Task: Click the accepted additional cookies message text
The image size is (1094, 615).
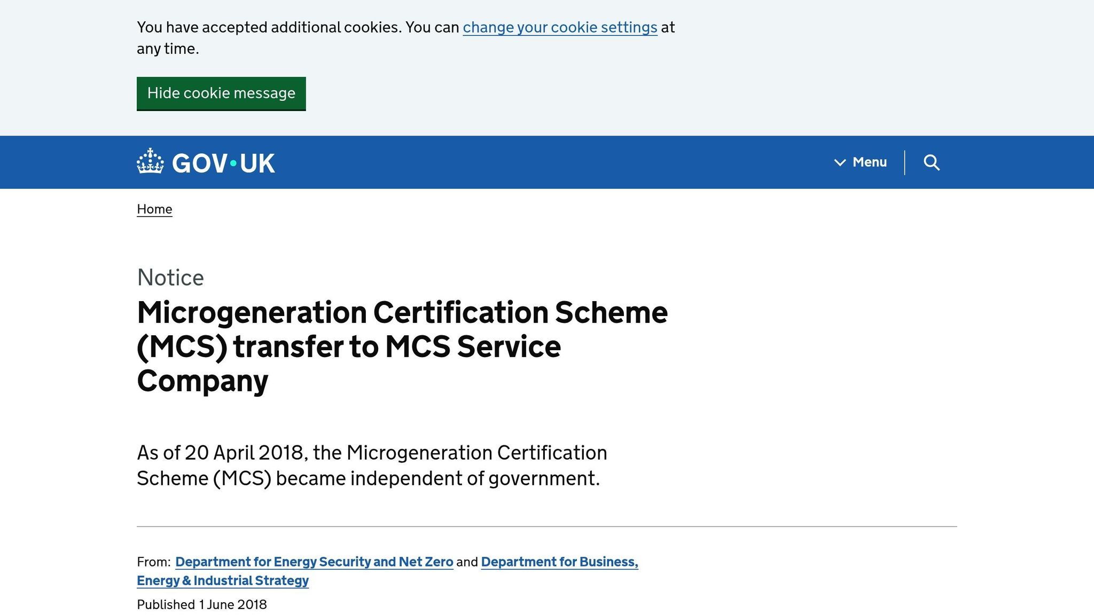Action: pyautogui.click(x=298, y=27)
